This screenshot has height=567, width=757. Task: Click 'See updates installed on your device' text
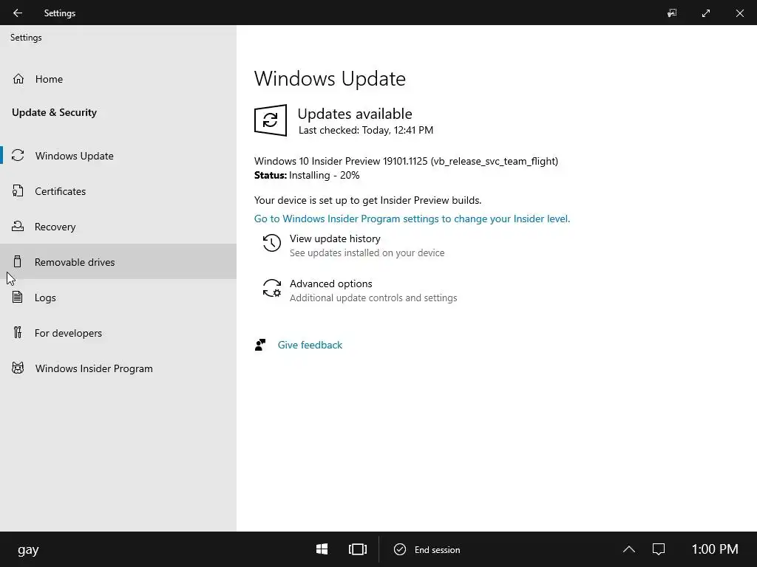367,252
